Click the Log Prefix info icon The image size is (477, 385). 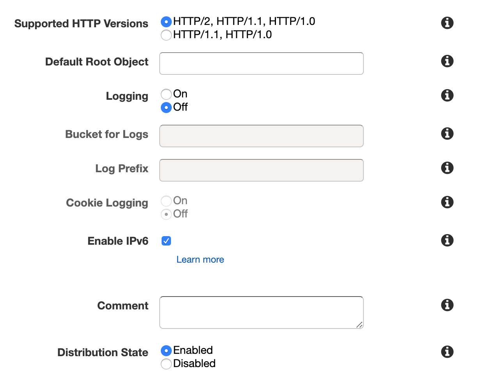pos(447,168)
